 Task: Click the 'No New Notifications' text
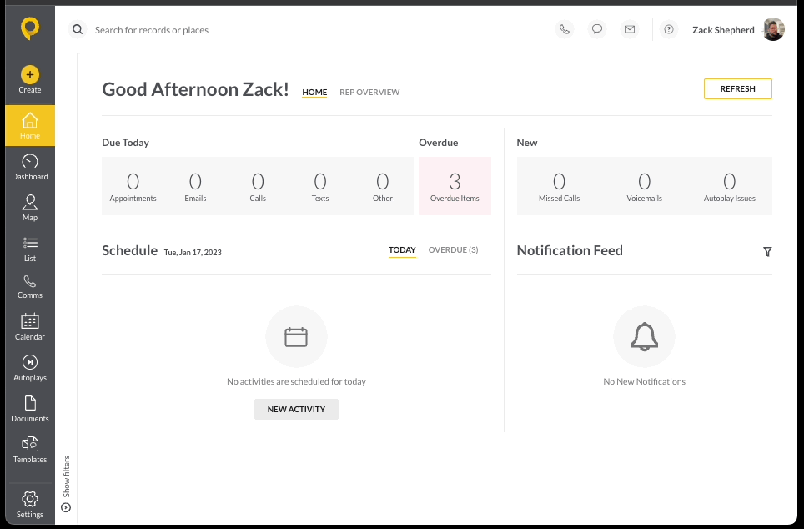pos(645,381)
